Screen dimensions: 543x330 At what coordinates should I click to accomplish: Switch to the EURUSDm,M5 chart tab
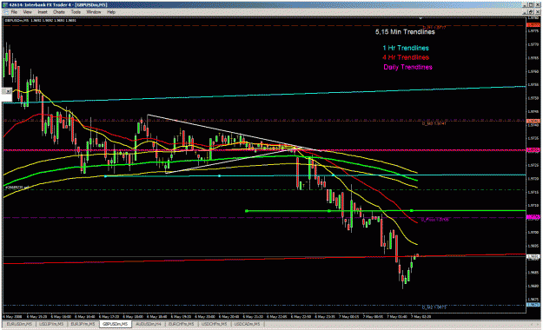click(x=19, y=324)
